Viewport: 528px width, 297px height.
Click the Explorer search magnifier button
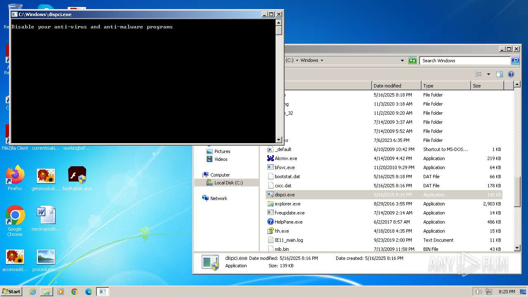pos(515,61)
